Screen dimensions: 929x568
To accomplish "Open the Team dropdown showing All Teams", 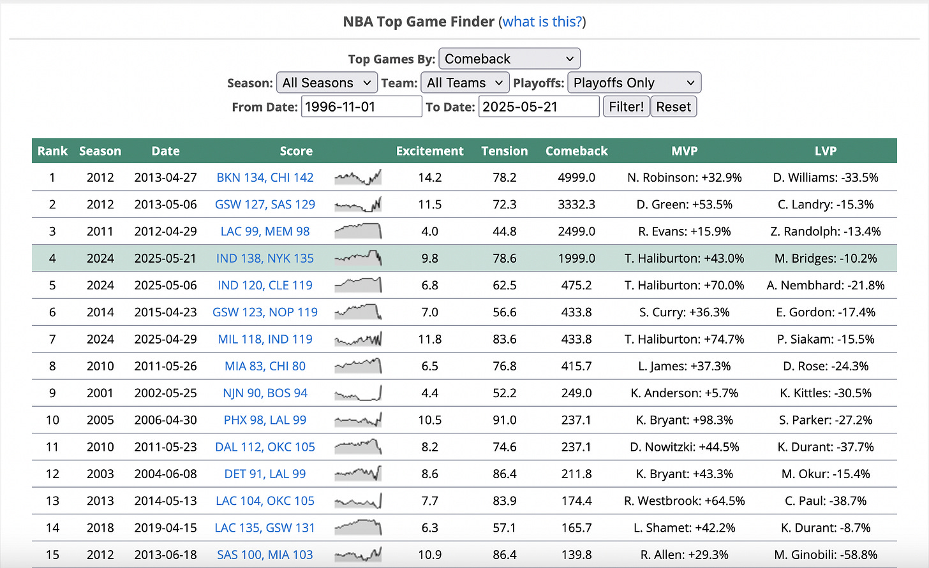I will coord(465,83).
